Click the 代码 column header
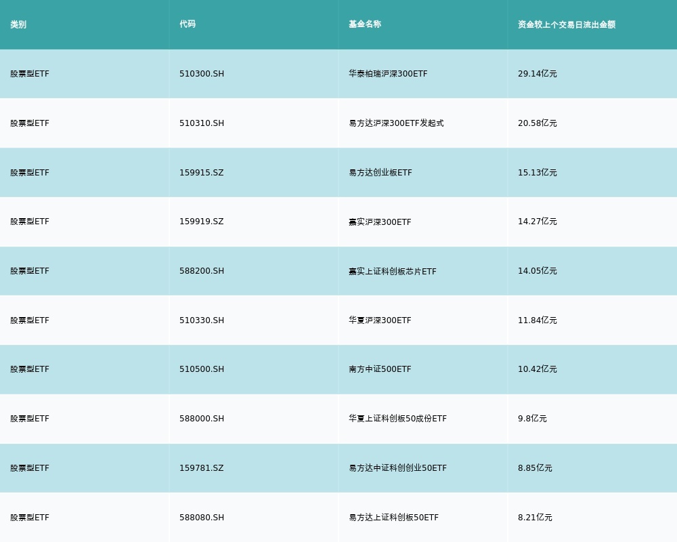This screenshot has width=677, height=542. coord(188,24)
